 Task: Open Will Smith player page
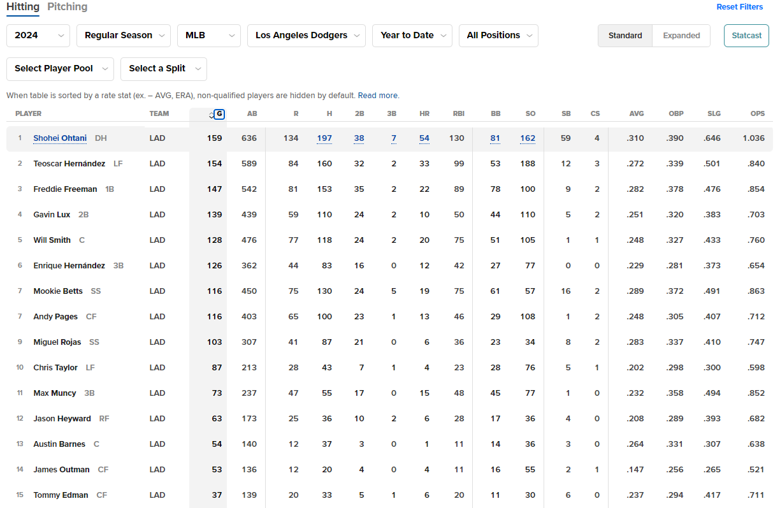(52, 240)
